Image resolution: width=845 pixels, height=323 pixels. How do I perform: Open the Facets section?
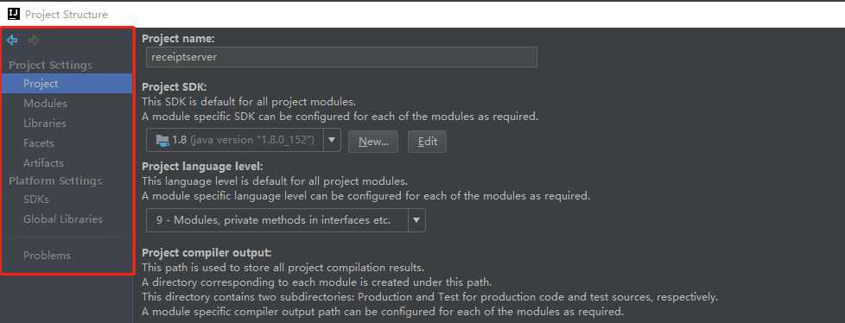(39, 143)
